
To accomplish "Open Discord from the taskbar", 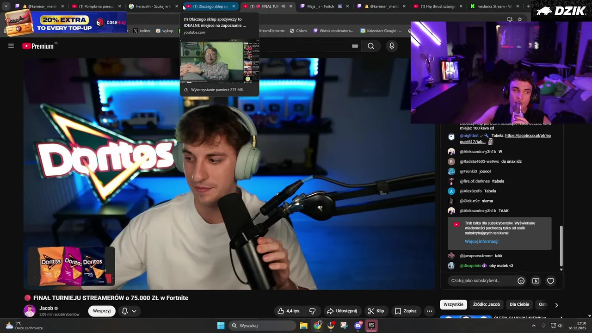I will point(358,326).
